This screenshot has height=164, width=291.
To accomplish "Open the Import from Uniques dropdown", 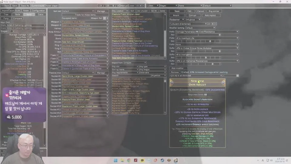I will (x=135, y=63).
